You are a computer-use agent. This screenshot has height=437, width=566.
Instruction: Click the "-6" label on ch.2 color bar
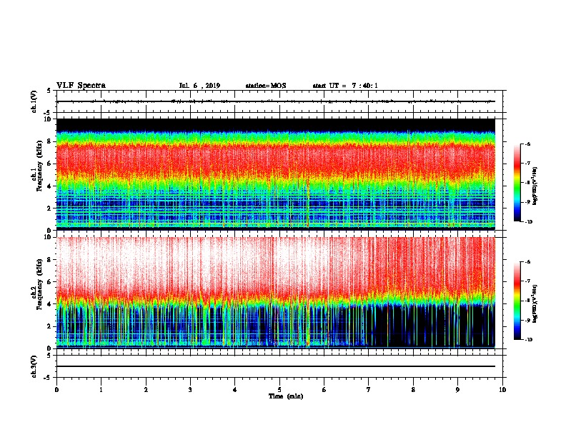click(x=527, y=262)
